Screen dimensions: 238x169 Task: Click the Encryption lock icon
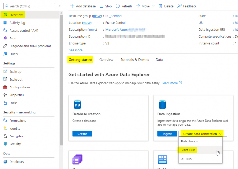click(5, 136)
